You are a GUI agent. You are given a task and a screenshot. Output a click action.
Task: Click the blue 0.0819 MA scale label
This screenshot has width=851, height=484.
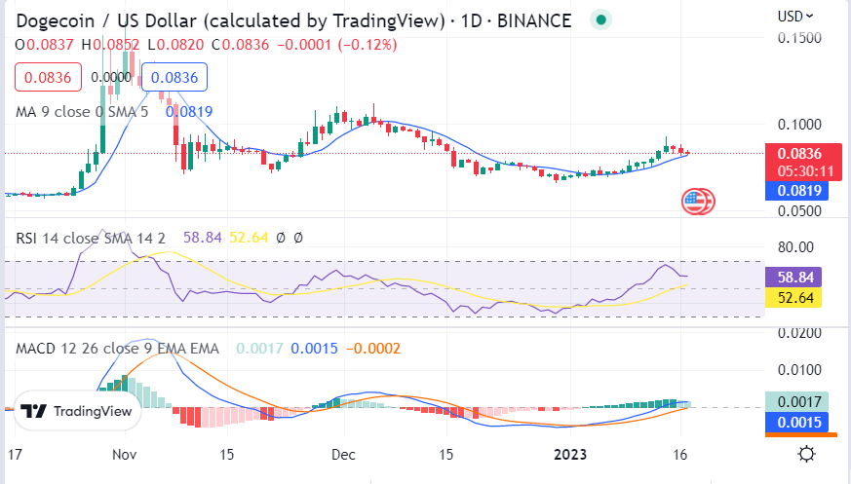point(796,191)
